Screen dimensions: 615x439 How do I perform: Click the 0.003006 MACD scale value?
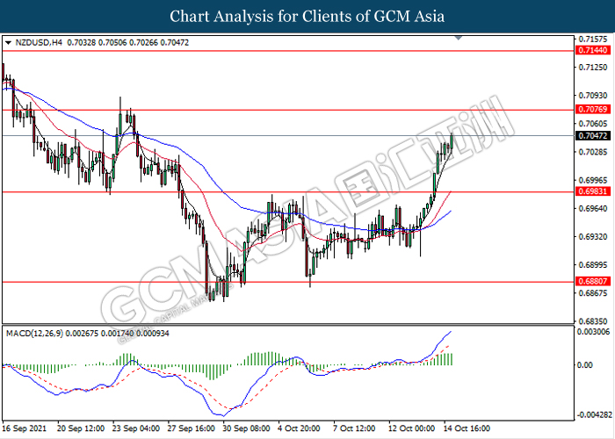pos(592,332)
